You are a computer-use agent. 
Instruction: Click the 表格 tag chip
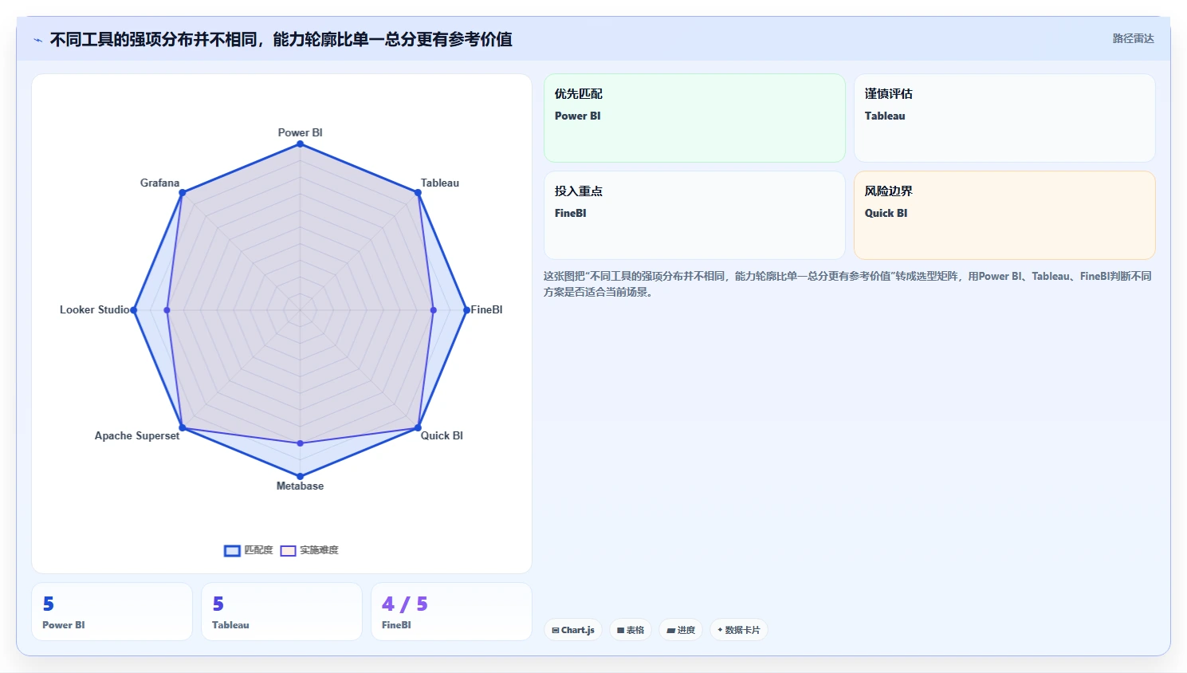pos(631,630)
